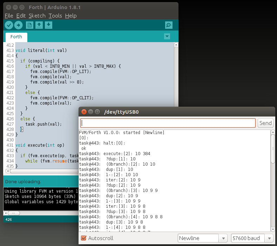Click 'execute:[2]: 10 384' output line
The height and width of the screenshot is (246, 277).
pos(127,154)
